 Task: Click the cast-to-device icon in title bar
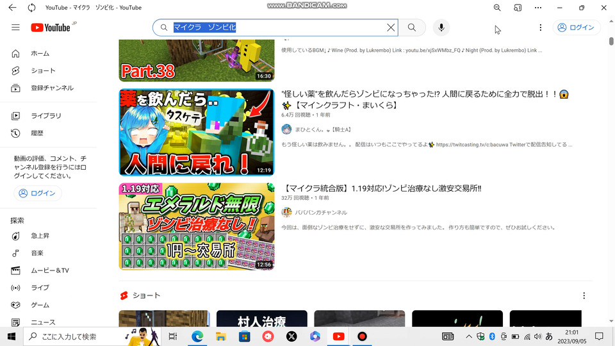[x=518, y=8]
